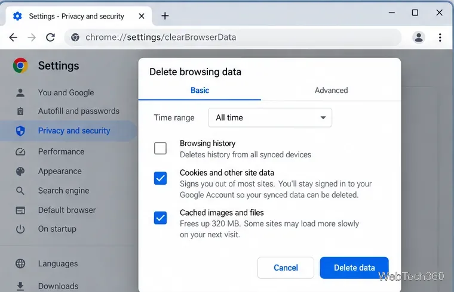Check the Browsing history checkbox
The height and width of the screenshot is (292, 454).
point(160,148)
